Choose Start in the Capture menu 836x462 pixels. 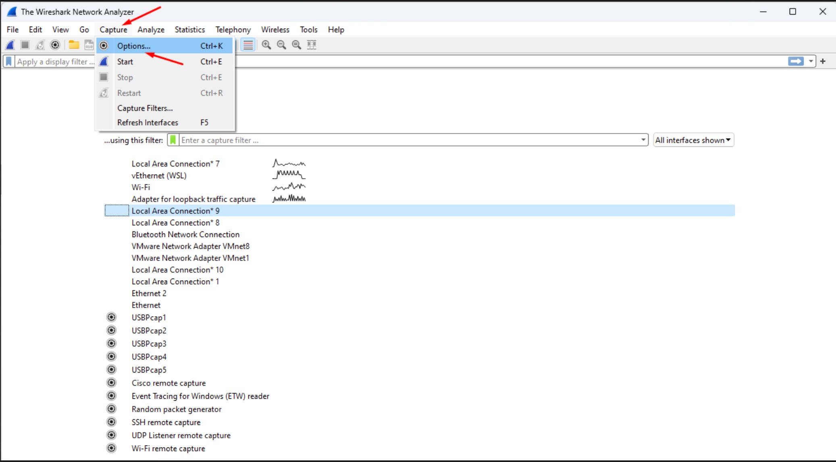[x=165, y=61]
